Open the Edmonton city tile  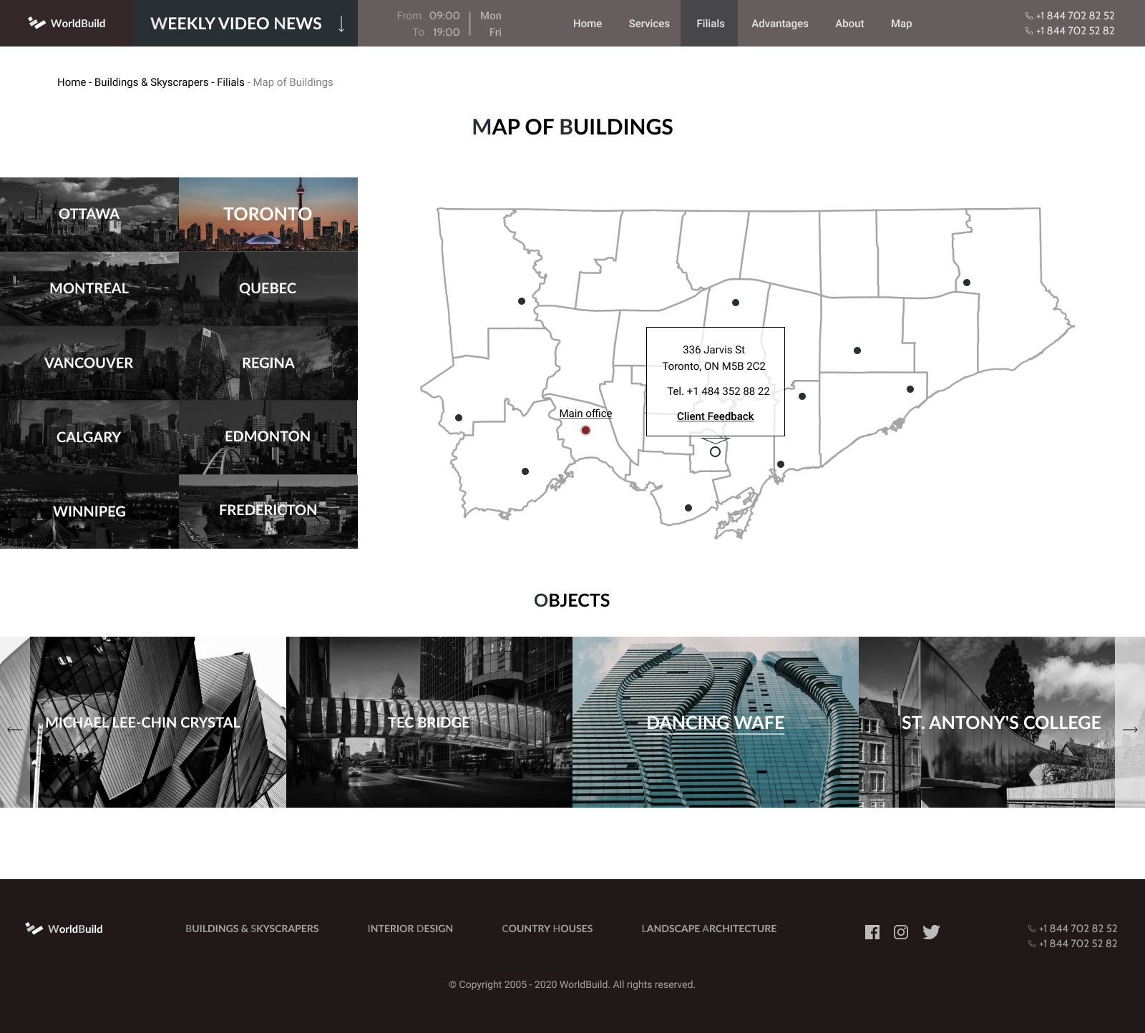(268, 437)
